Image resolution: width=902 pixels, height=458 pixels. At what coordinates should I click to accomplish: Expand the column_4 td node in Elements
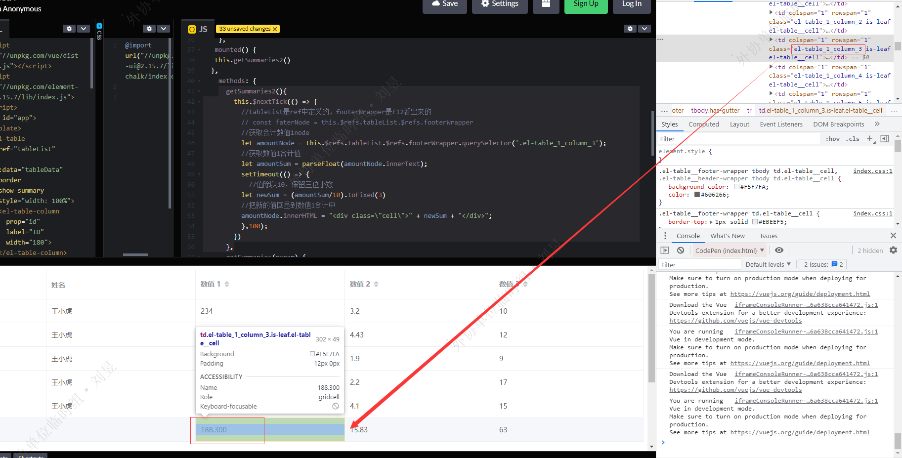pyautogui.click(x=771, y=67)
